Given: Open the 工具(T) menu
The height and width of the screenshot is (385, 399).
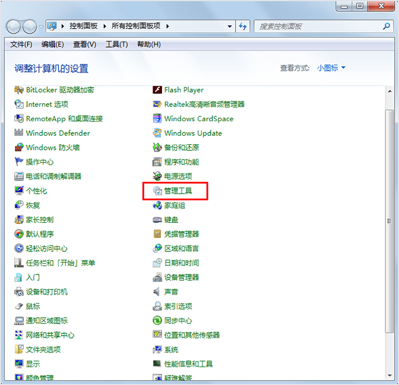Looking at the screenshot, I should click(116, 45).
